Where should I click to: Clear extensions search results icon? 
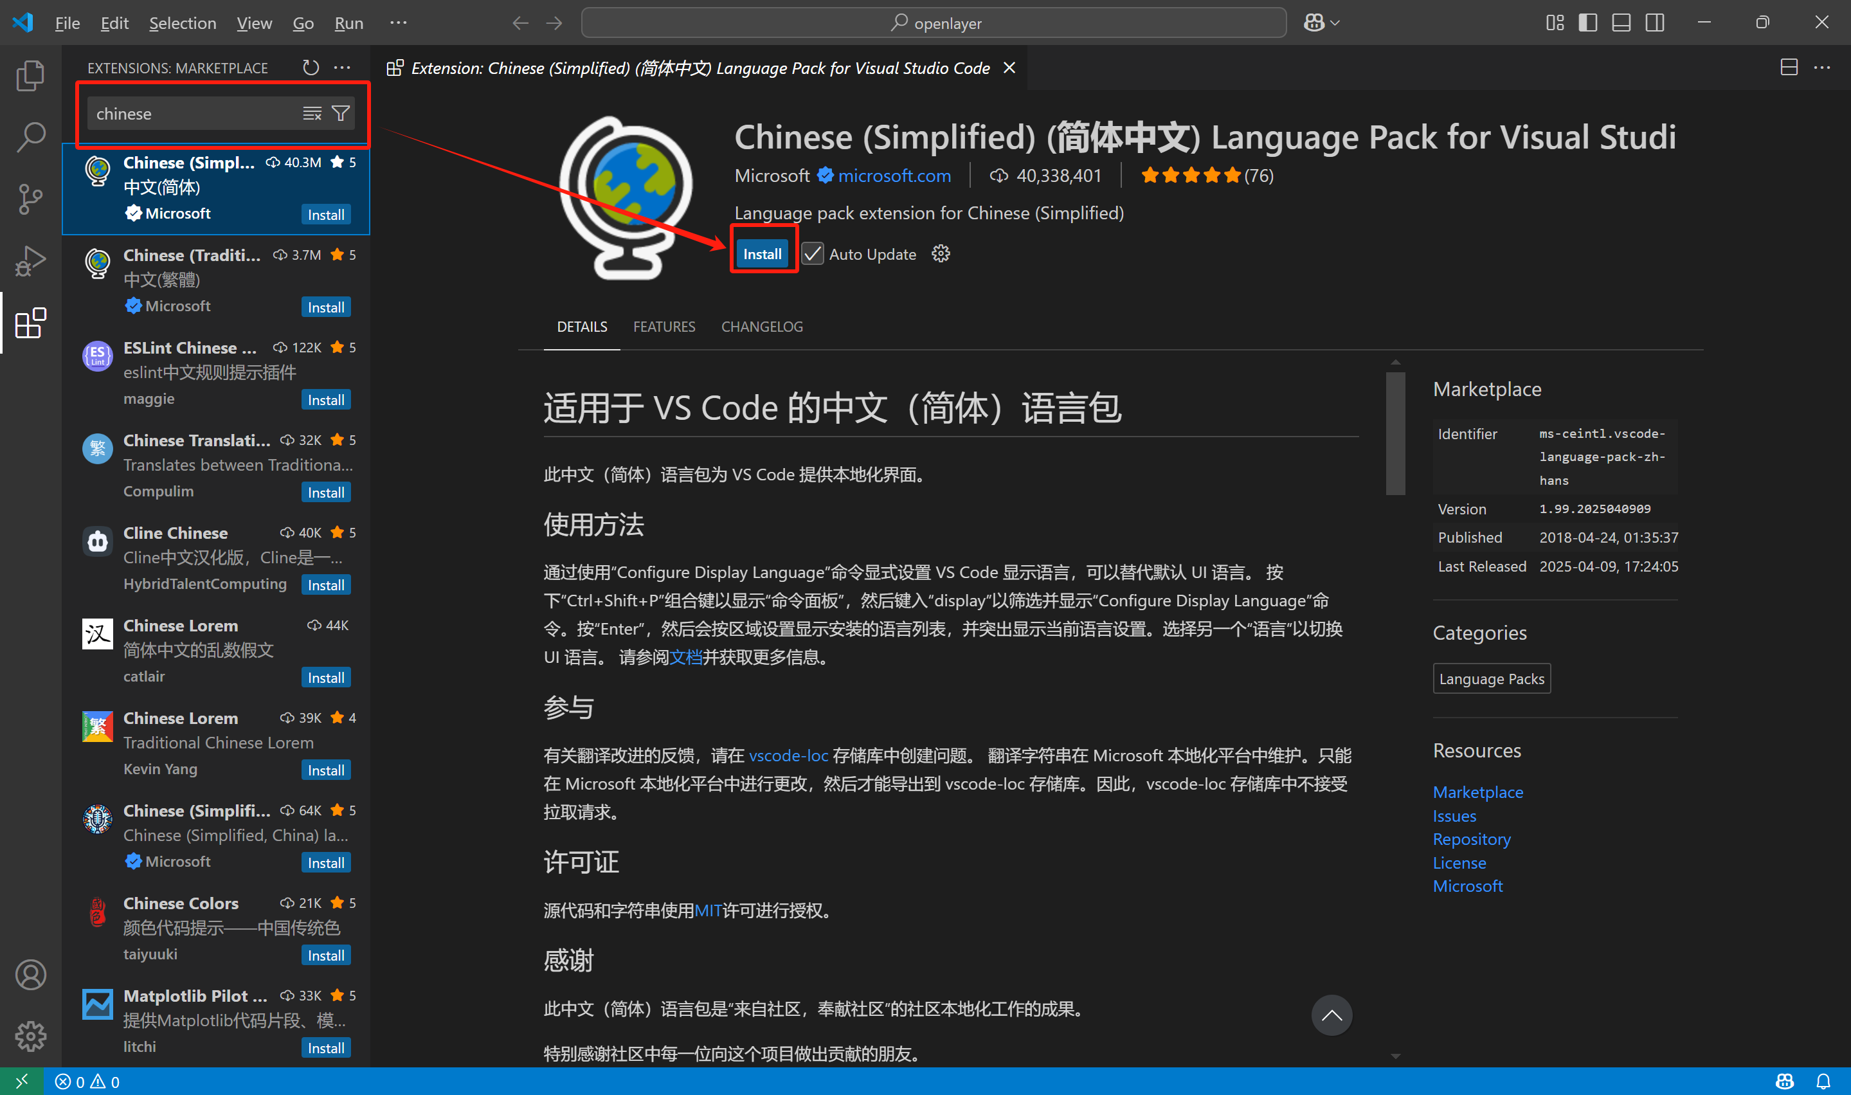pos(312,114)
